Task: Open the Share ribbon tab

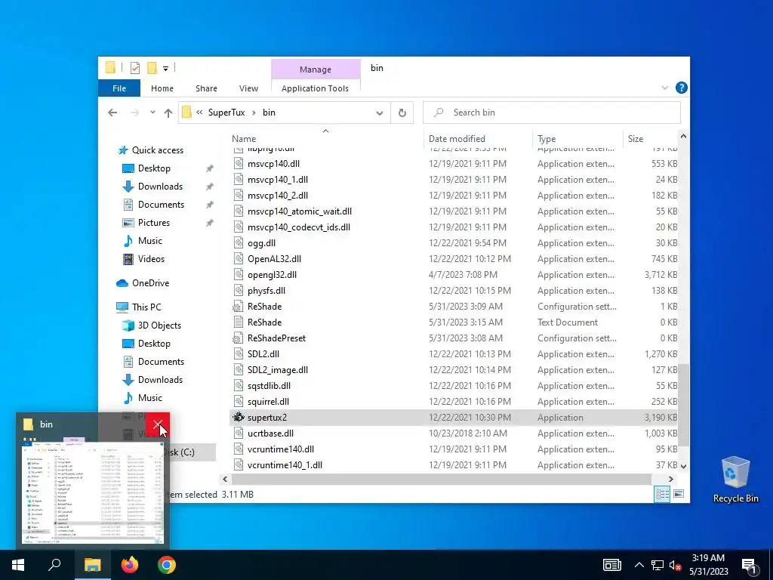Action: (x=206, y=88)
